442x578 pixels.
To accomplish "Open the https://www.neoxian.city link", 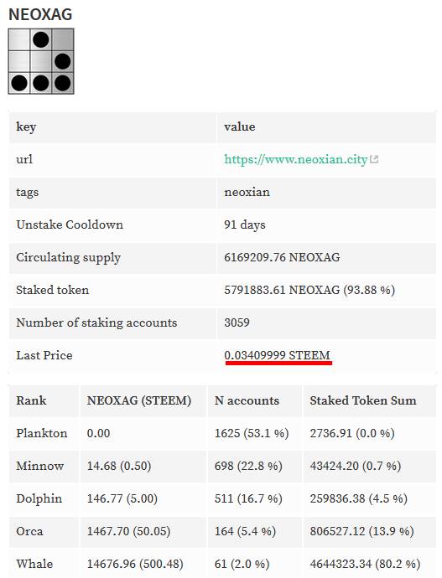I will click(296, 160).
